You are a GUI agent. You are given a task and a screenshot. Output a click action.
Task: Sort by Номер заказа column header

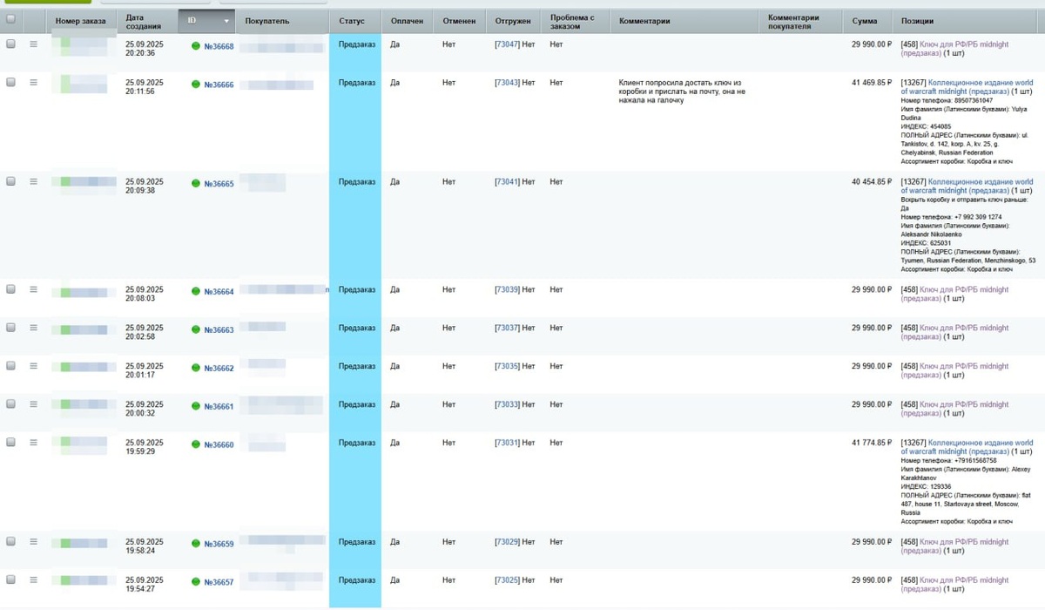click(x=80, y=21)
